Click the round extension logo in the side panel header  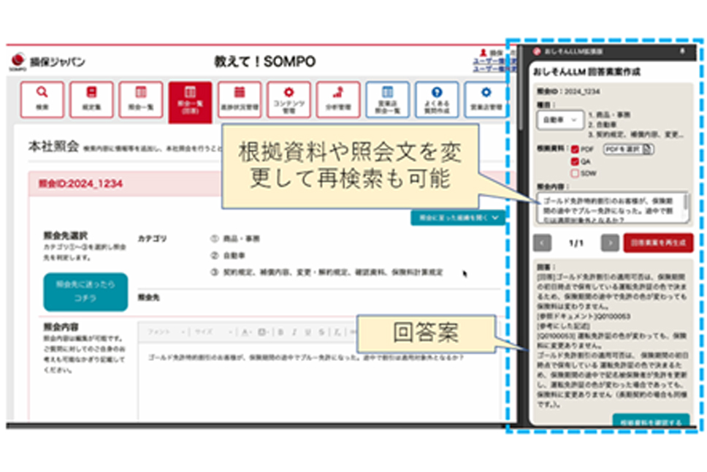[x=537, y=51]
